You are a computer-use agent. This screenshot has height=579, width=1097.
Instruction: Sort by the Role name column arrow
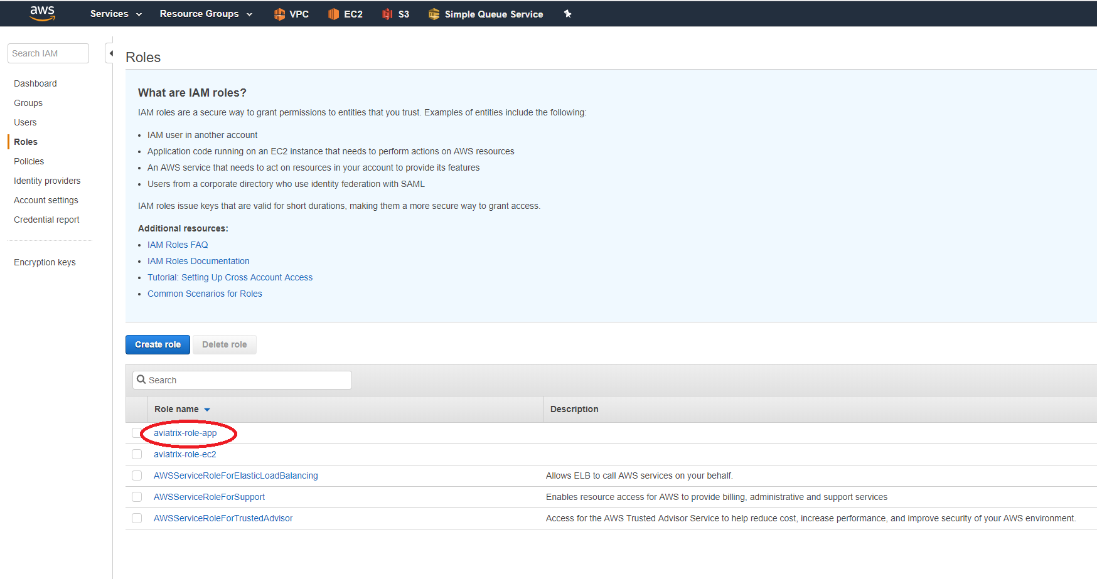[x=207, y=410]
